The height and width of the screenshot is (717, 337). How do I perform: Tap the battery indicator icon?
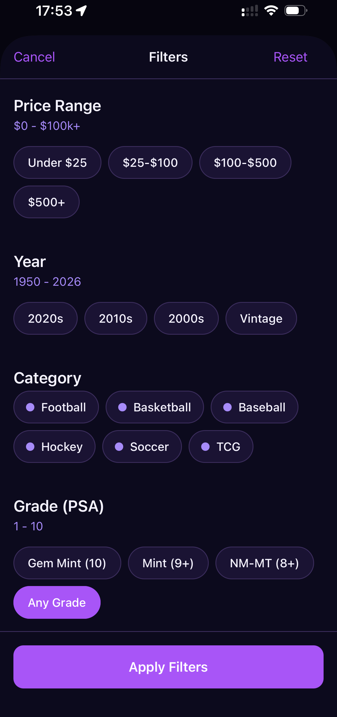point(295,11)
